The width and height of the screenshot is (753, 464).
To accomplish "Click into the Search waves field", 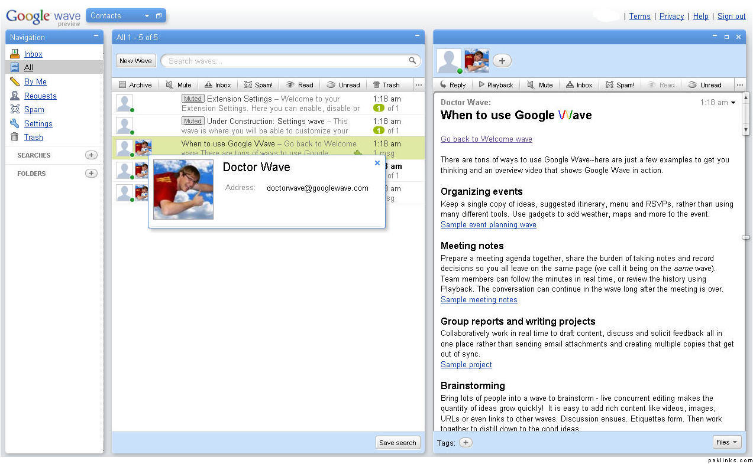I will 287,61.
